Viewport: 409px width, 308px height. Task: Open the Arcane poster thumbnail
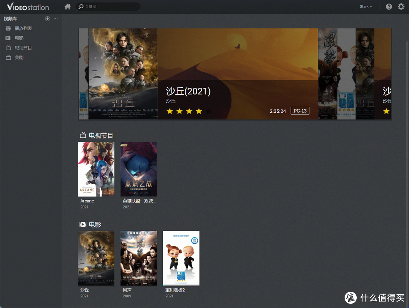(x=96, y=169)
